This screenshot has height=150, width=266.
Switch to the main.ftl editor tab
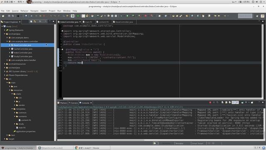click(89, 22)
